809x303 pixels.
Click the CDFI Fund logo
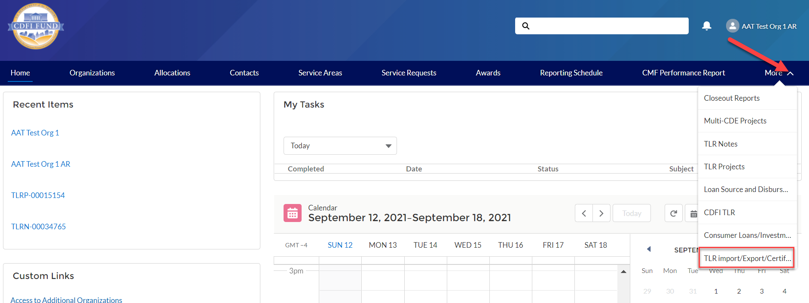click(x=36, y=27)
